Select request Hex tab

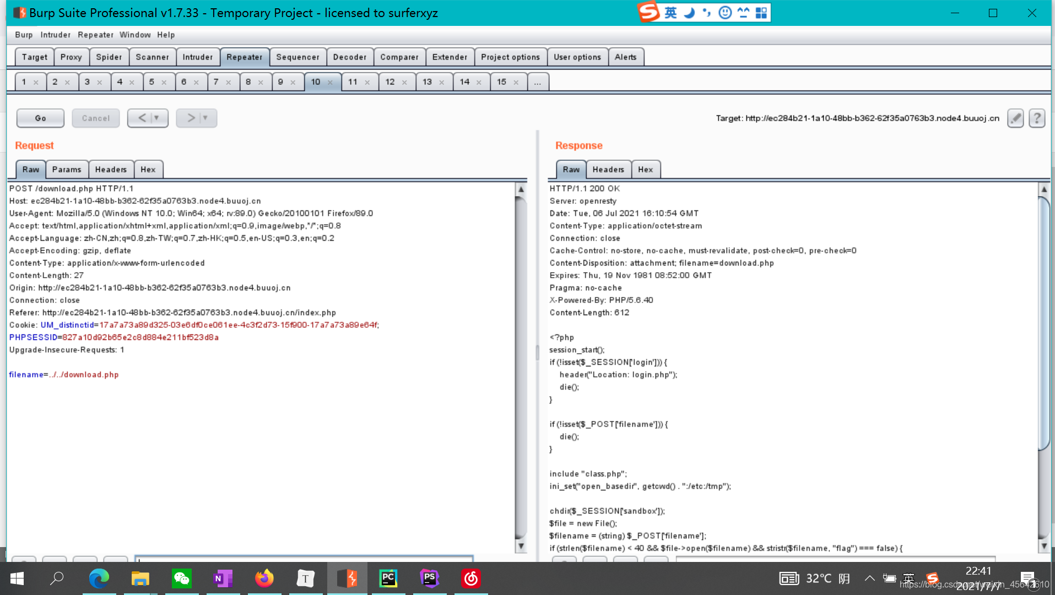[x=148, y=170]
